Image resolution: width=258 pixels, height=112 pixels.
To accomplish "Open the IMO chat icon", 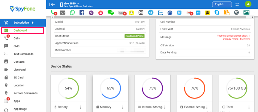I will tap(170, 13).
